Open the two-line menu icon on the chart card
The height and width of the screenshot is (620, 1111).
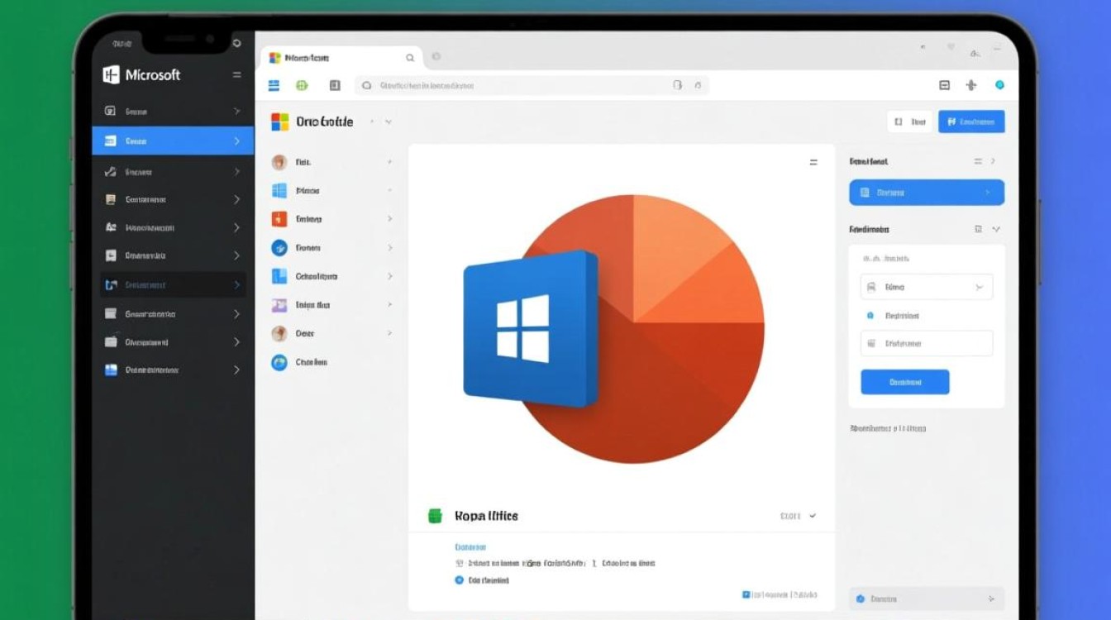(813, 163)
